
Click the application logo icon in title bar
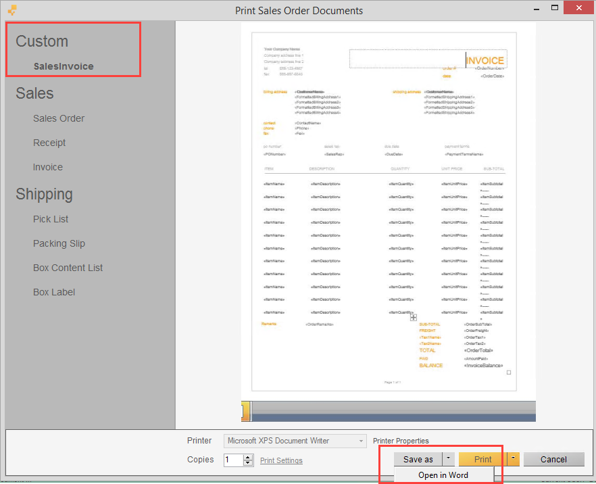[12, 10]
